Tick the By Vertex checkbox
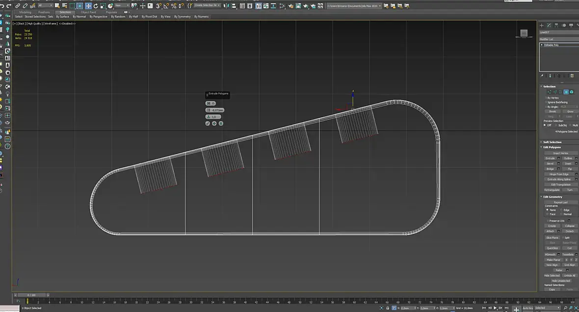 pyautogui.click(x=546, y=98)
